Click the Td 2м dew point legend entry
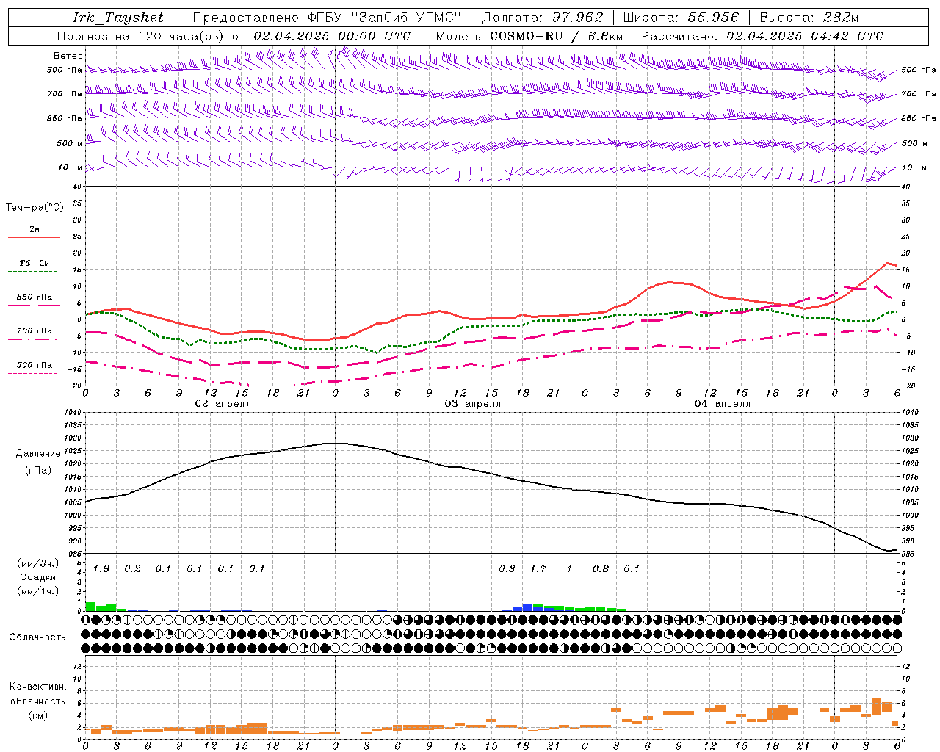 pos(35,263)
